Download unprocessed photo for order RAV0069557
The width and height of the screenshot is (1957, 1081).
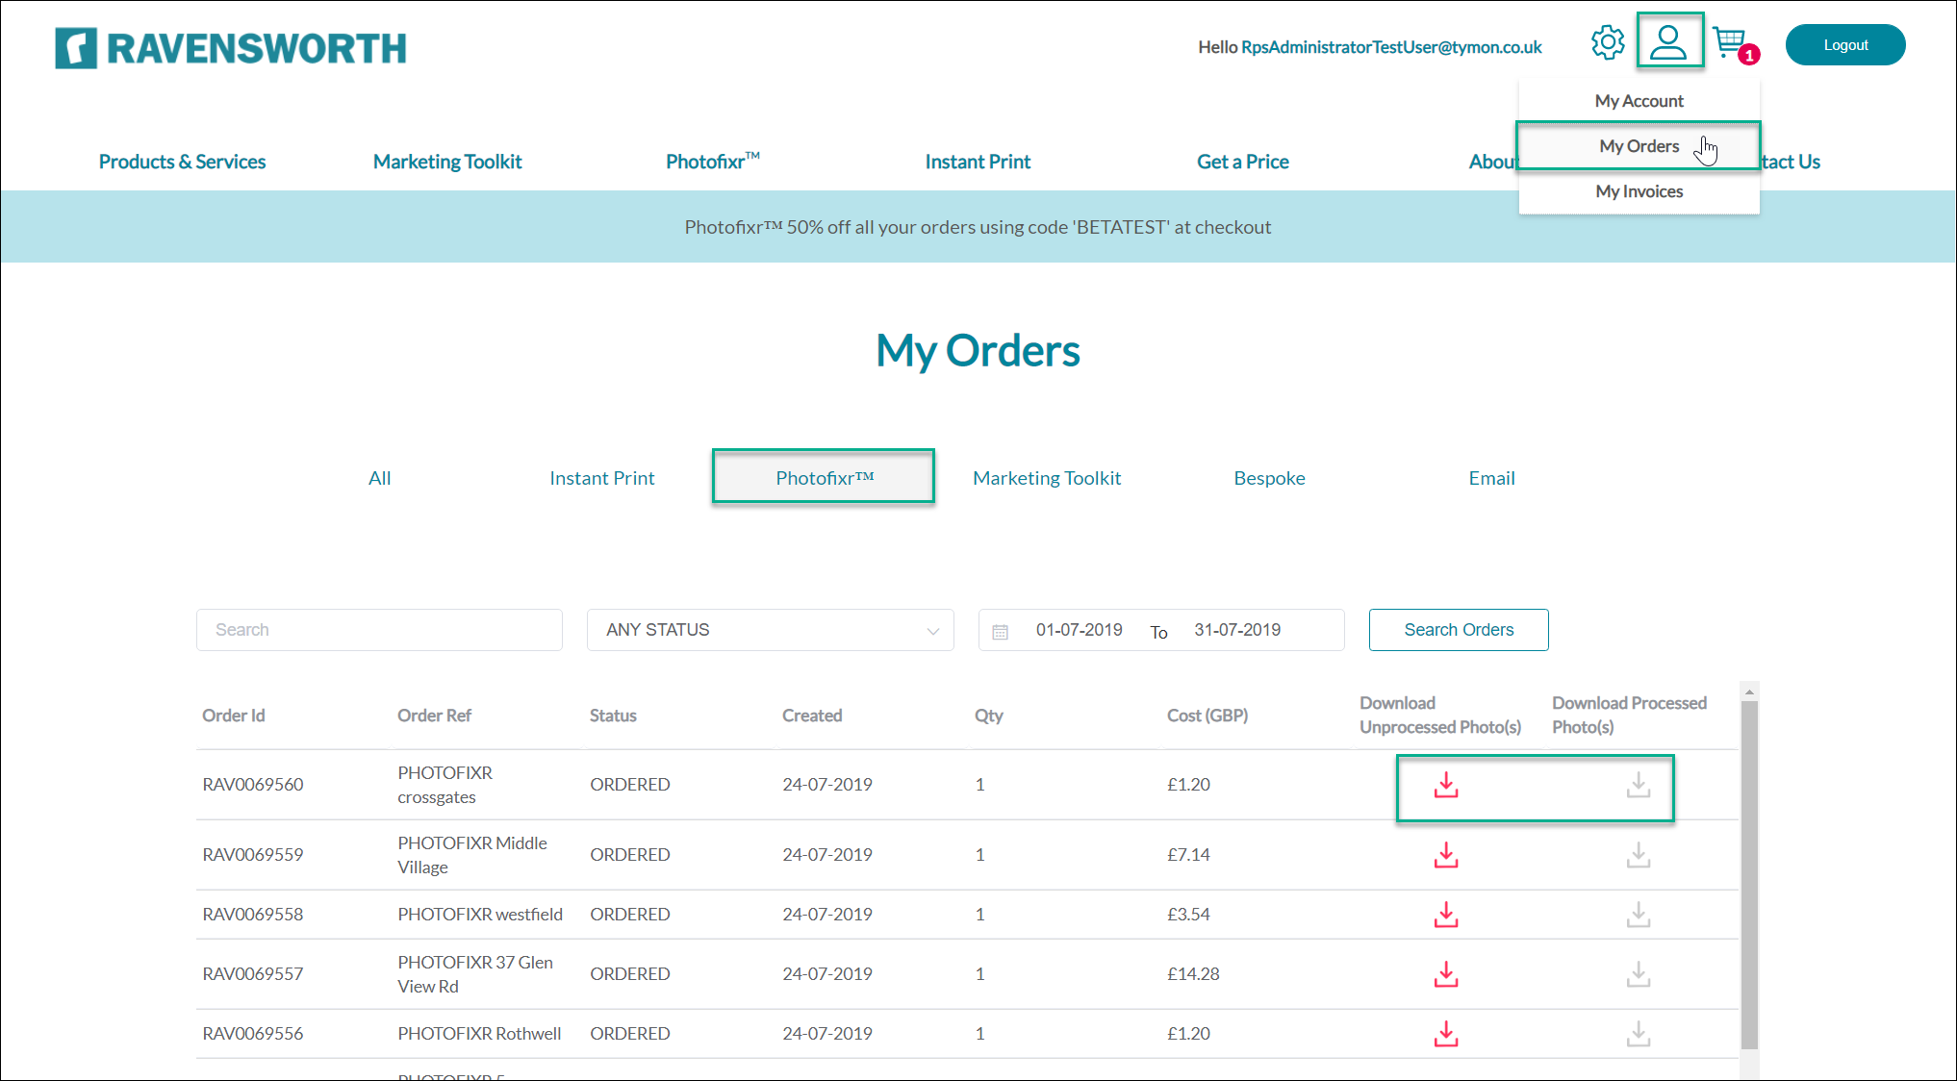click(1445, 974)
